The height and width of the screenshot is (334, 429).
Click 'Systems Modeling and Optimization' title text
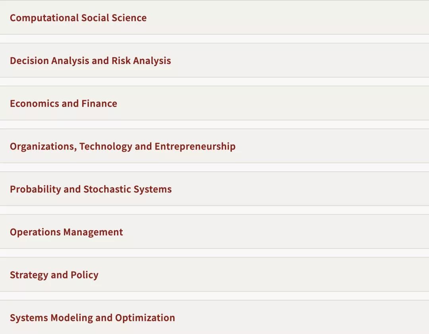(93, 318)
